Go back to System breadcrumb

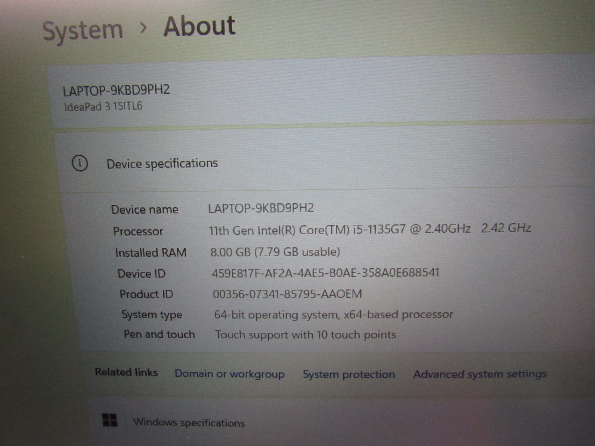(83, 30)
